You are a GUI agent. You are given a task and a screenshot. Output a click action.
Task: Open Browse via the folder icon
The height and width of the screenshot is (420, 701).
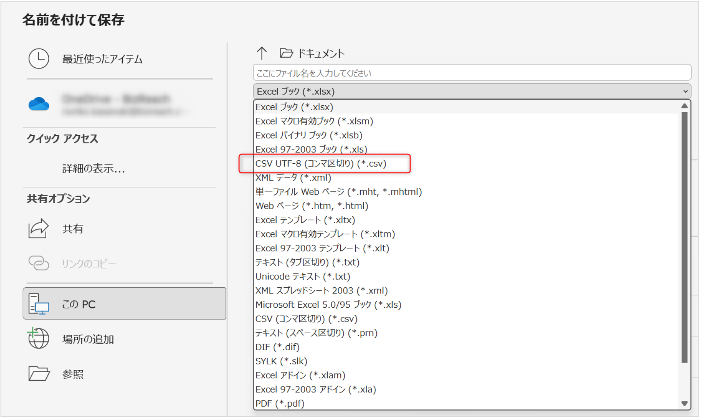point(39,373)
